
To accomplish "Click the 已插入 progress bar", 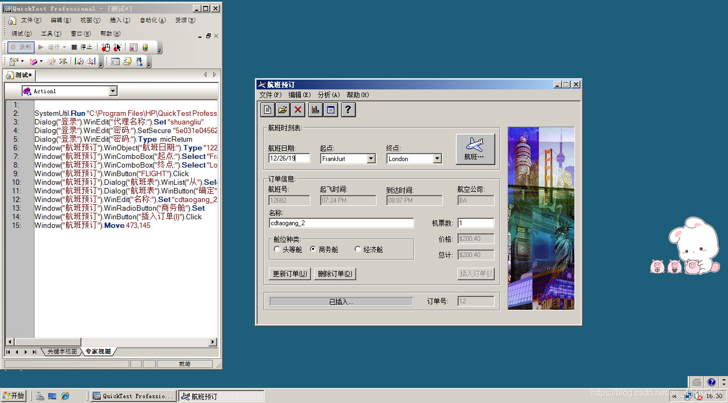I will coord(340,301).
